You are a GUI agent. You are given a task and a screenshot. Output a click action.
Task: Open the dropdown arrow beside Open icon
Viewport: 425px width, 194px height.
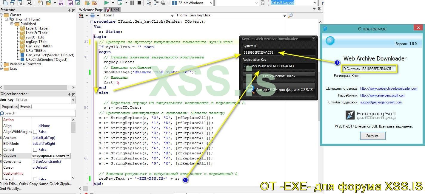(x=55, y=3)
